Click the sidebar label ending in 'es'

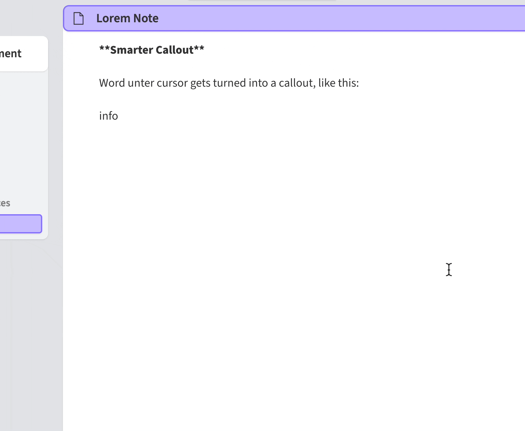coord(5,203)
